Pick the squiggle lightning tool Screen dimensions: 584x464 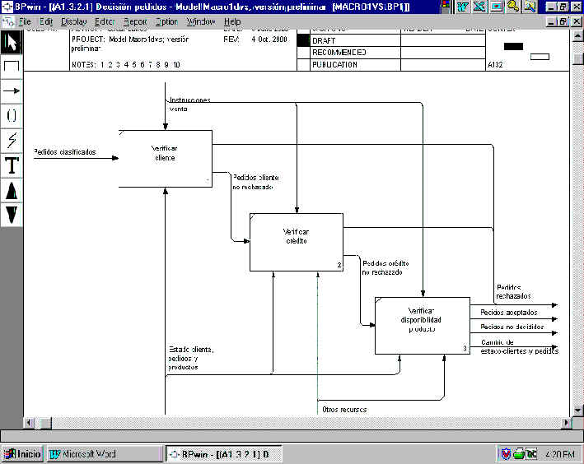tap(12, 141)
